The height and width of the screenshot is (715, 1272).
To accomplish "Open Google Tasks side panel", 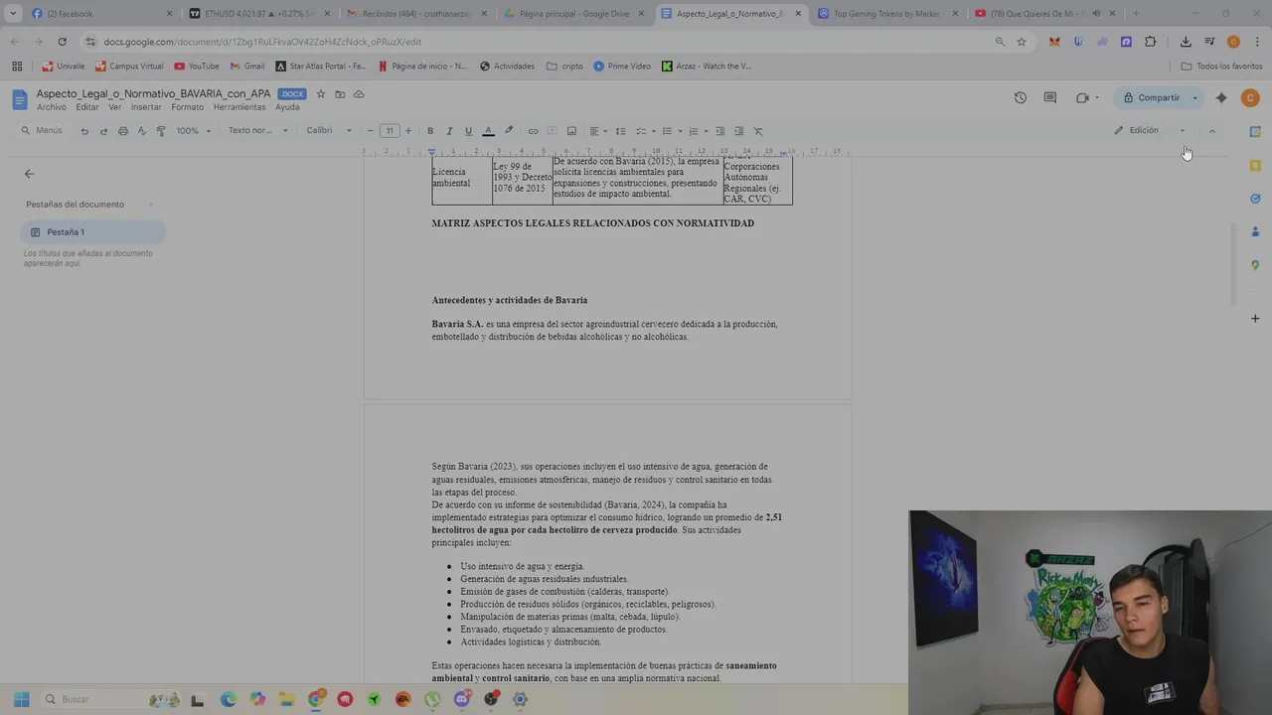I will coord(1255,199).
